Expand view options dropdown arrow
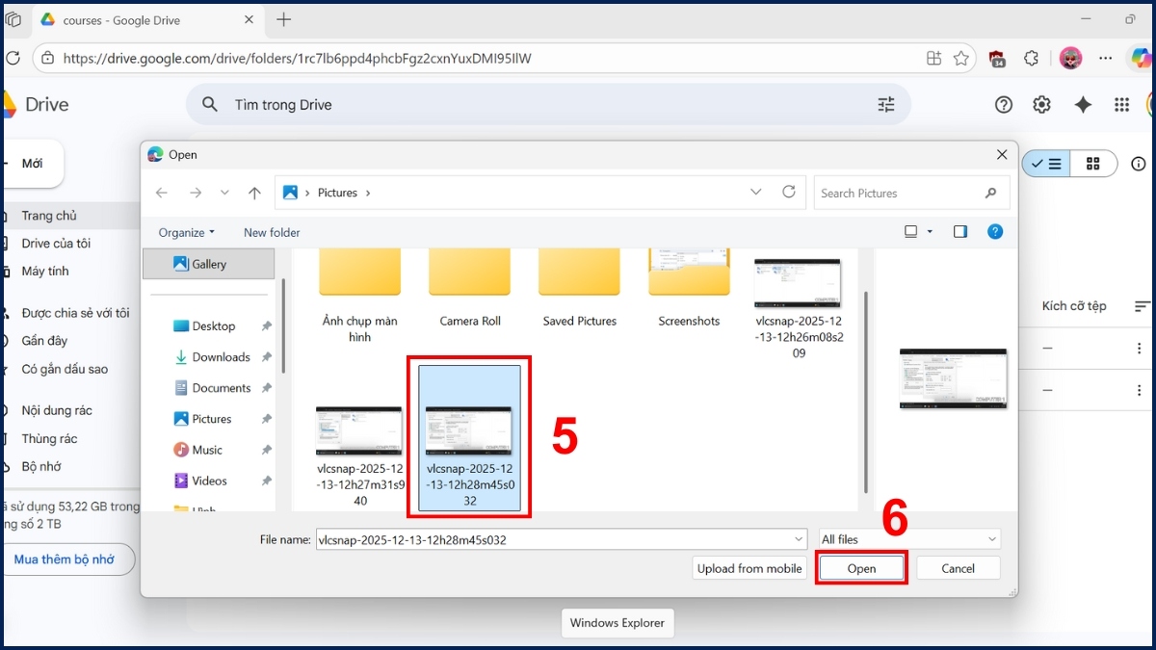The width and height of the screenshot is (1156, 650). coord(930,232)
